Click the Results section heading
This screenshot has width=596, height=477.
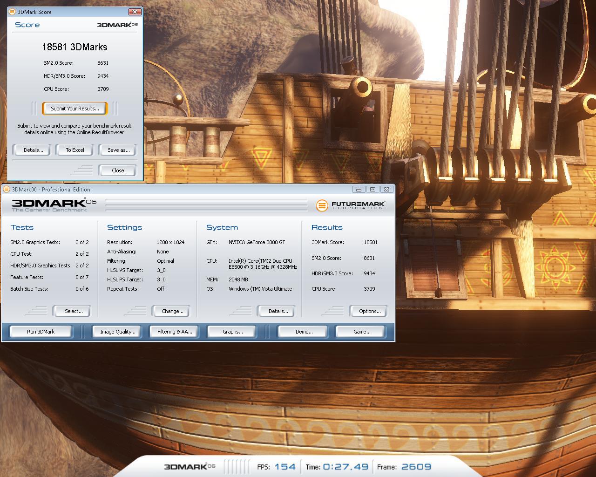coord(327,227)
